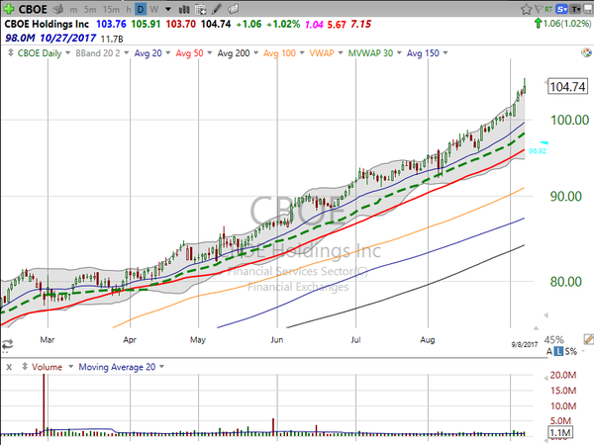Expand the Avg 20 indicator menu
Screen dimensions: 594x445
pos(168,53)
